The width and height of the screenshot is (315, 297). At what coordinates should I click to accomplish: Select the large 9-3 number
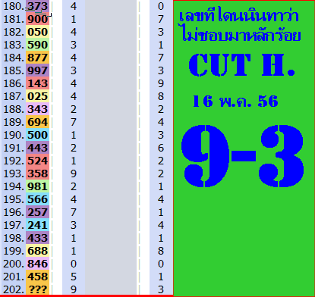coord(242,156)
